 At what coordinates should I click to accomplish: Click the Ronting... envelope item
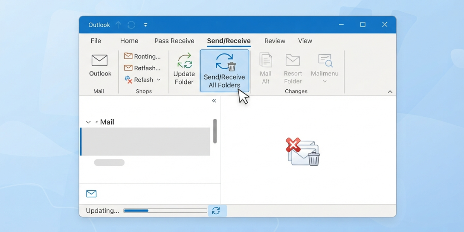(x=142, y=56)
